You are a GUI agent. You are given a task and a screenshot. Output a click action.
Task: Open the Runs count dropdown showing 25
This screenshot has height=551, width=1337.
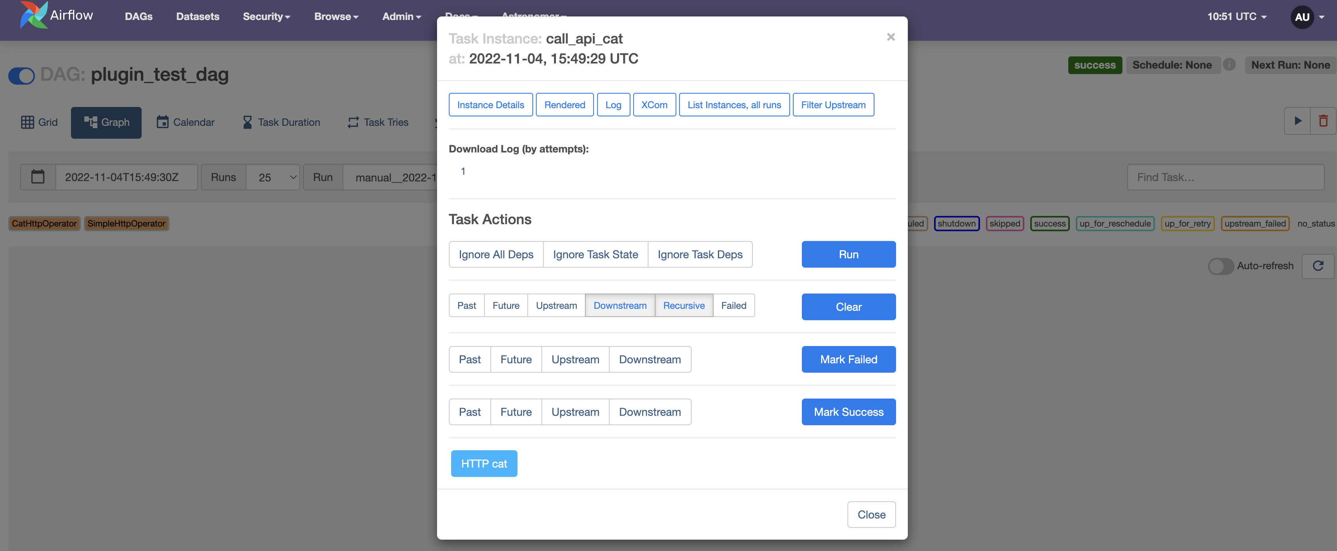(273, 177)
